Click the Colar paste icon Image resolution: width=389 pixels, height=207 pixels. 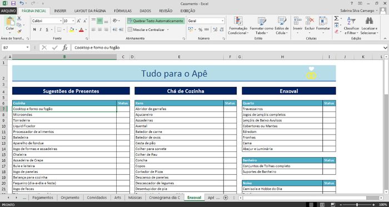tap(10, 21)
